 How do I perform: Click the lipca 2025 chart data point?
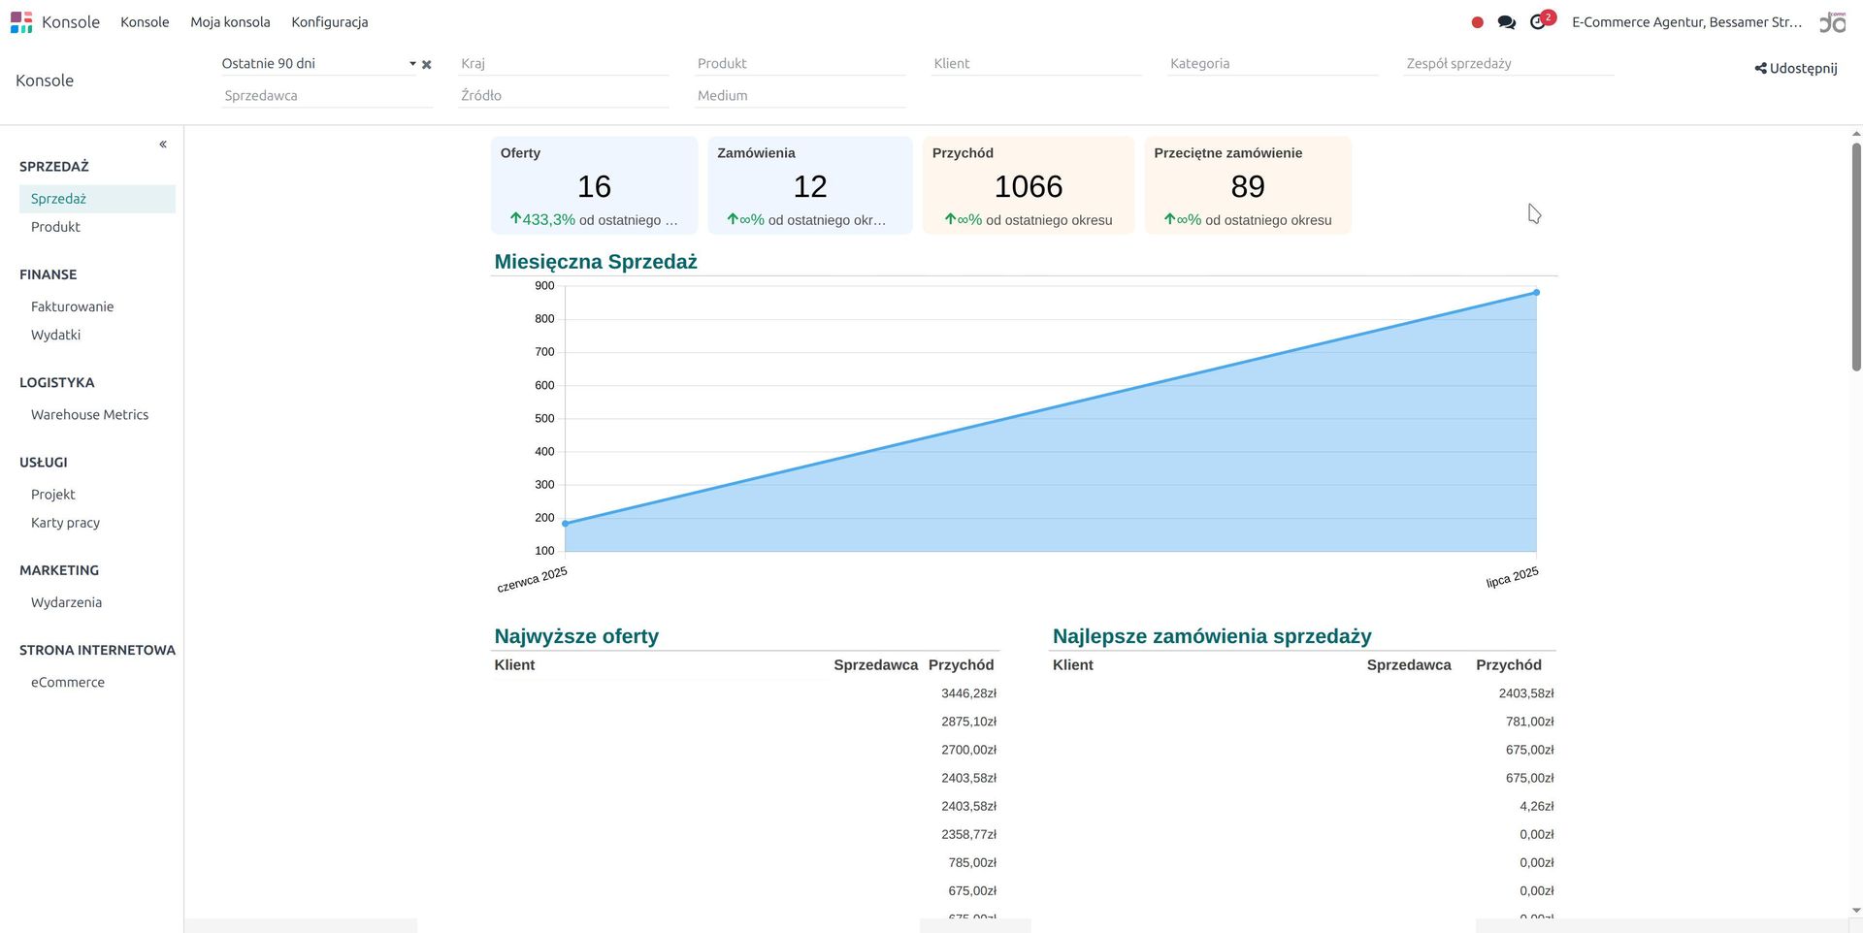tap(1536, 292)
